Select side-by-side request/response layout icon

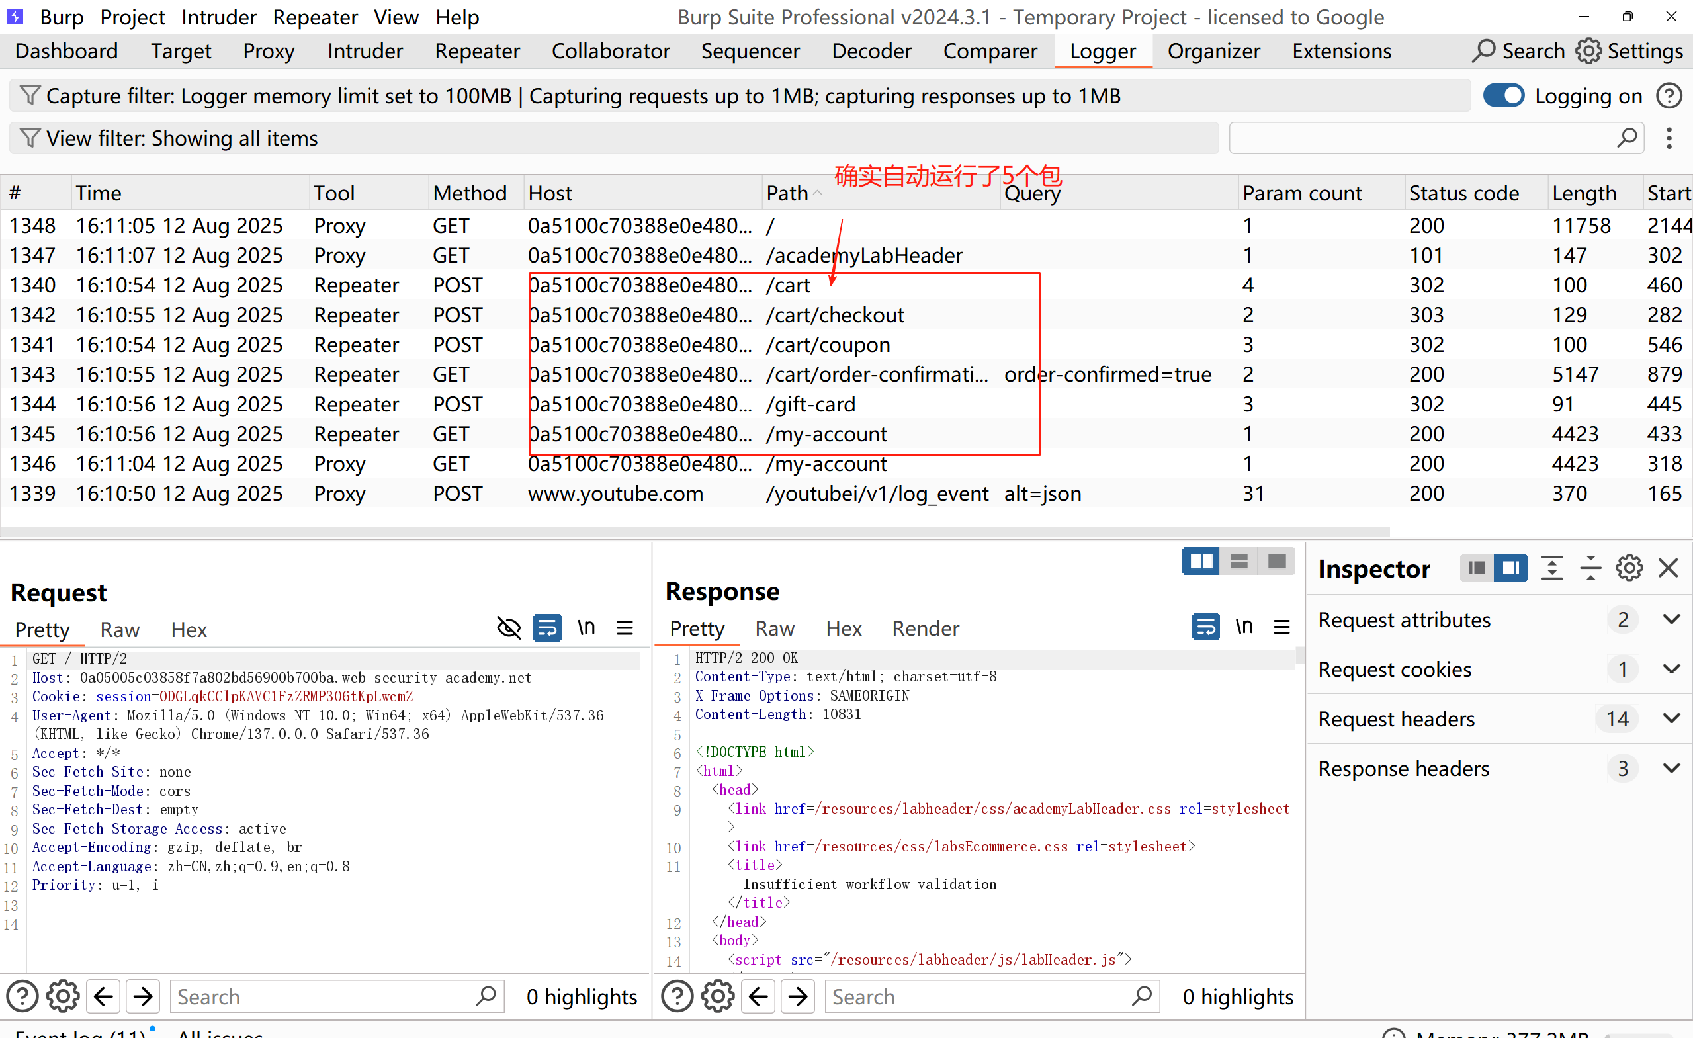coord(1200,562)
